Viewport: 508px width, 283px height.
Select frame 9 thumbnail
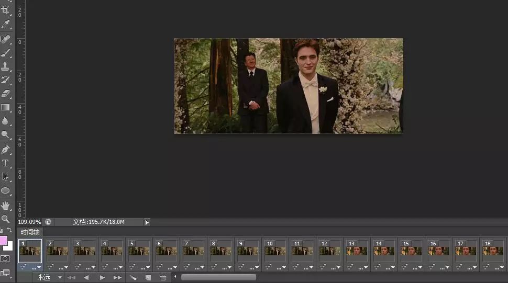click(248, 251)
